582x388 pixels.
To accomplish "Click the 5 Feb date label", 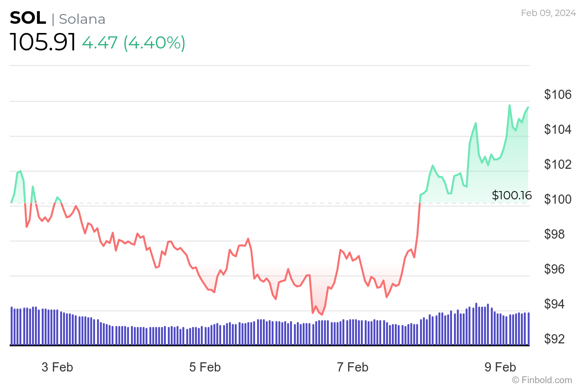I will (205, 367).
